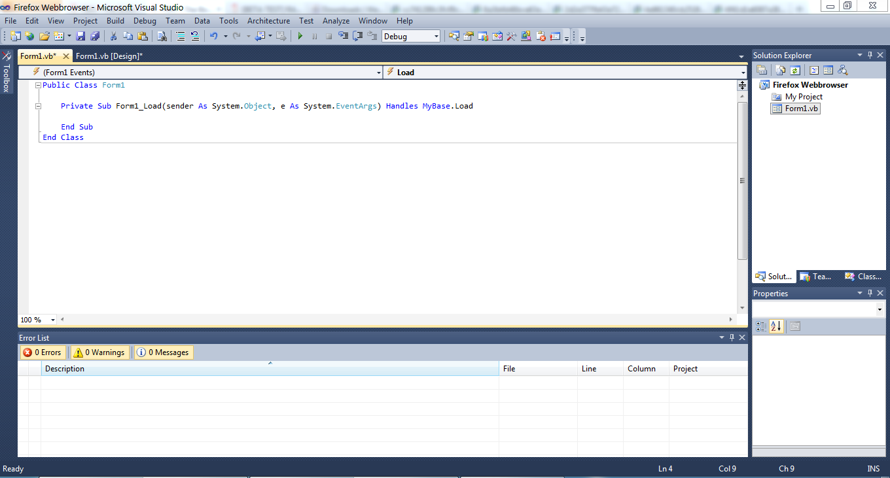Open the Architecture menu

tap(268, 21)
